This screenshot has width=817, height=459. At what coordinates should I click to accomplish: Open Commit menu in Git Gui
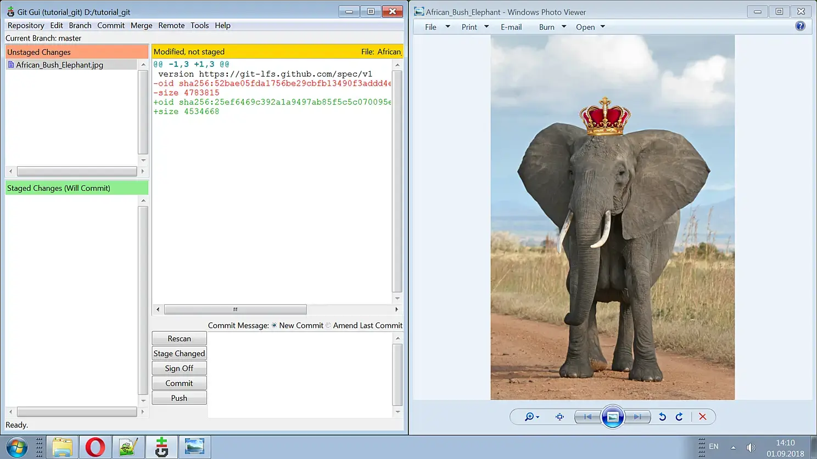111,25
